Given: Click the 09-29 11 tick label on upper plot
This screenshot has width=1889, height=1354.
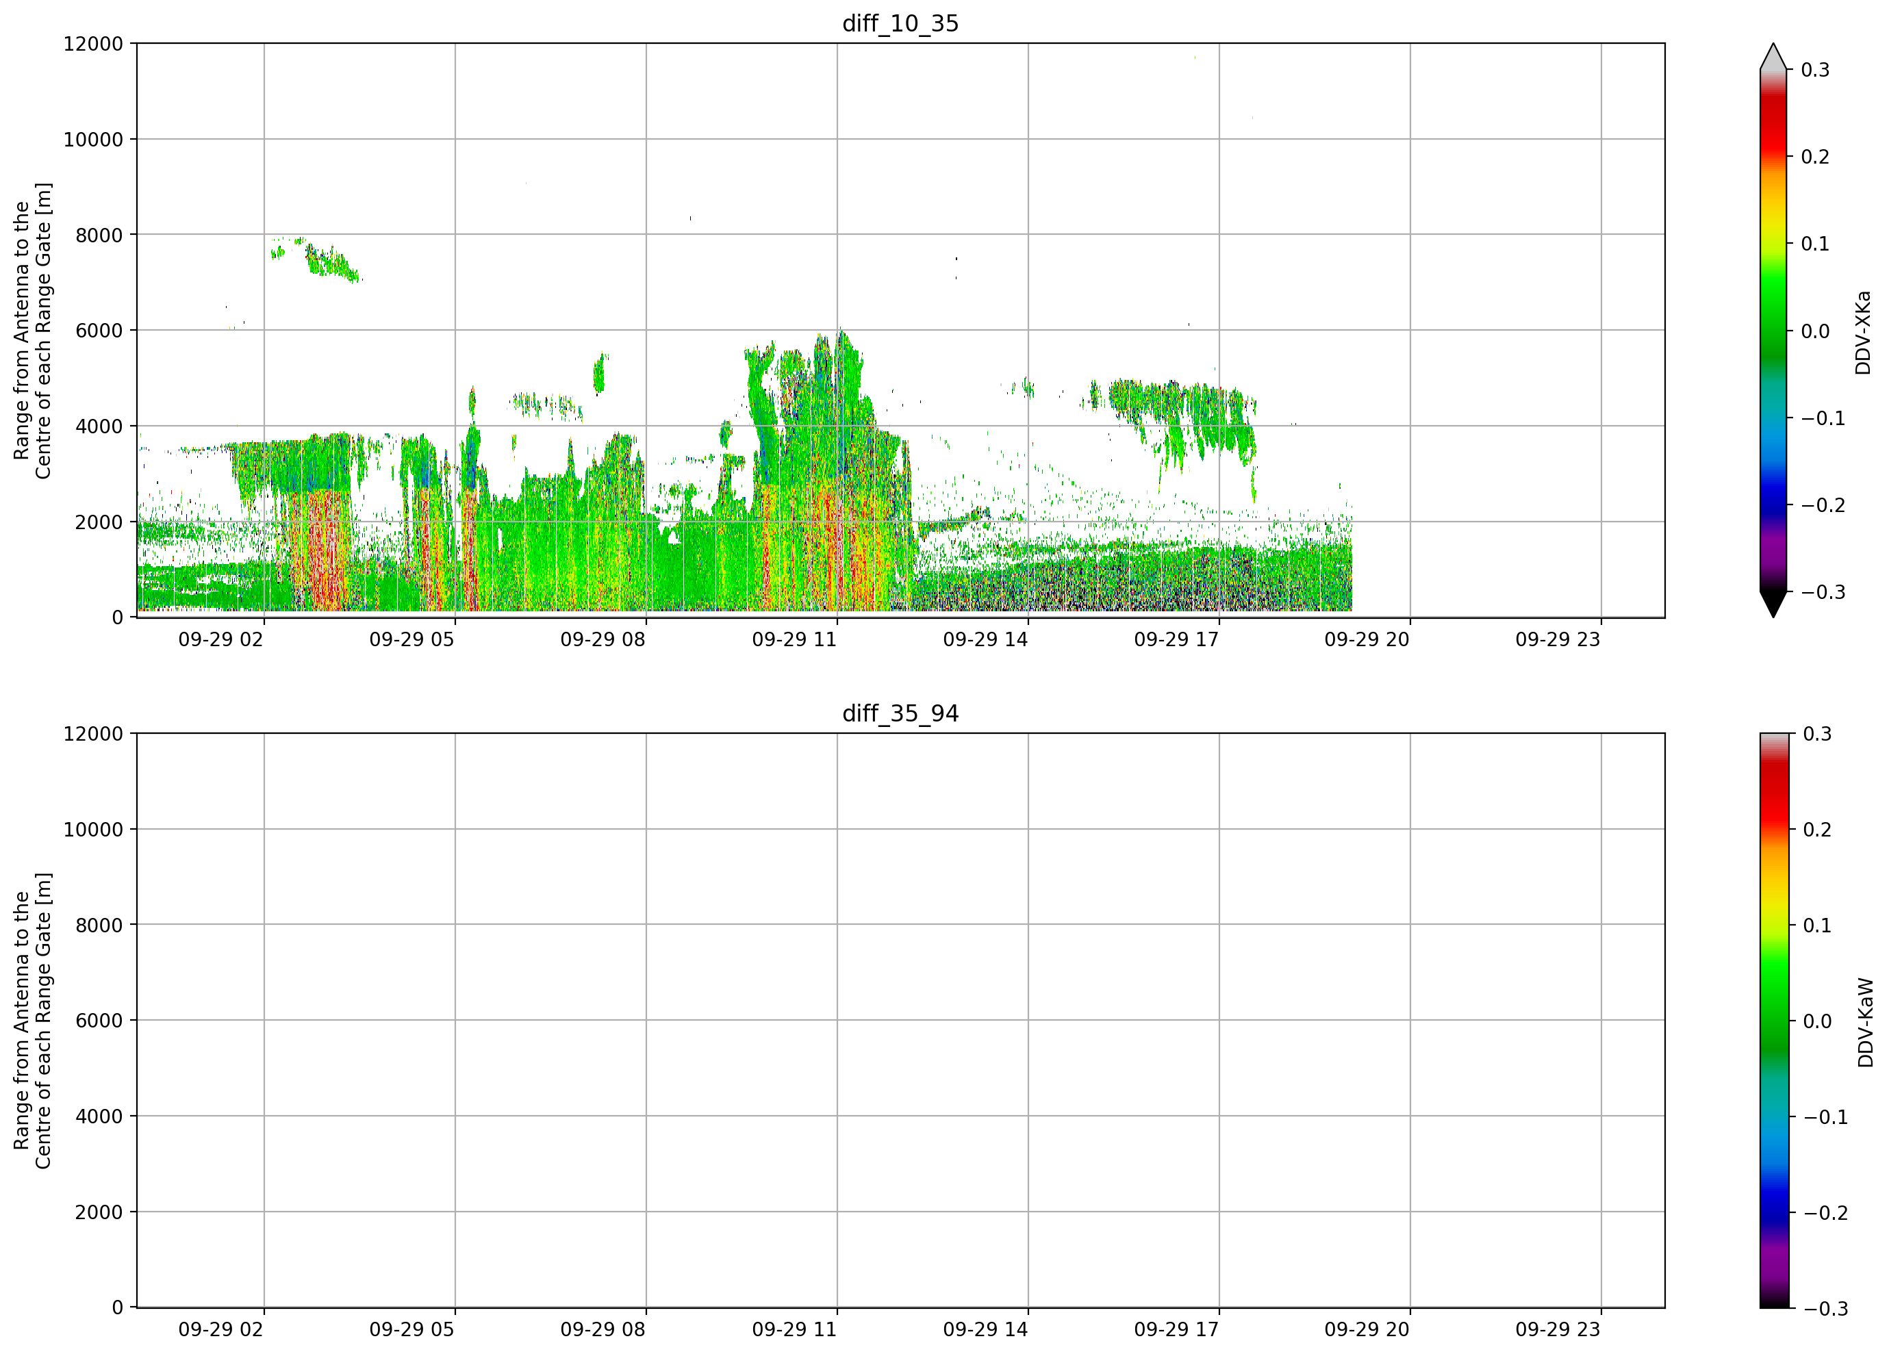Looking at the screenshot, I should tap(794, 639).
